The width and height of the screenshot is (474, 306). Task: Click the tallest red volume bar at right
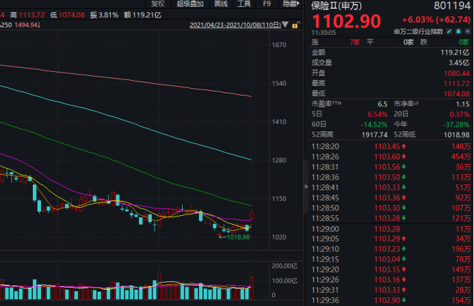click(252, 288)
